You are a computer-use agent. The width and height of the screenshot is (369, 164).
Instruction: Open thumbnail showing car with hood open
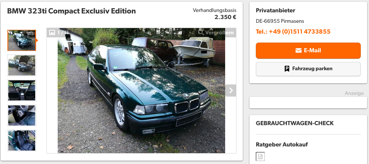tap(22, 65)
